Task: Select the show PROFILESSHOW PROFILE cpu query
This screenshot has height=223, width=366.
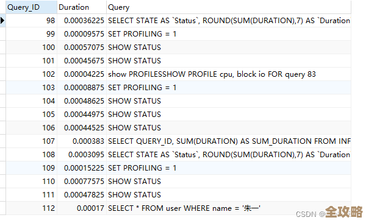Action: [x=212, y=74]
